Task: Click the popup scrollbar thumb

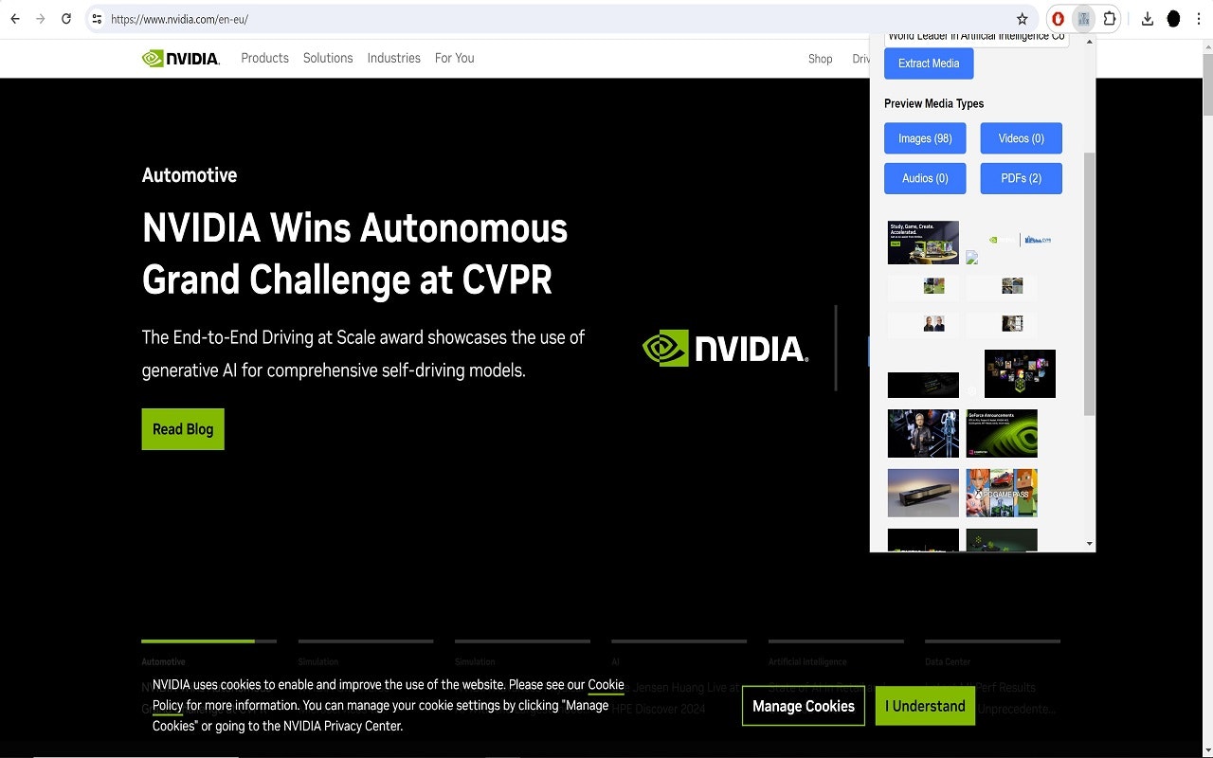Action: (x=1089, y=283)
